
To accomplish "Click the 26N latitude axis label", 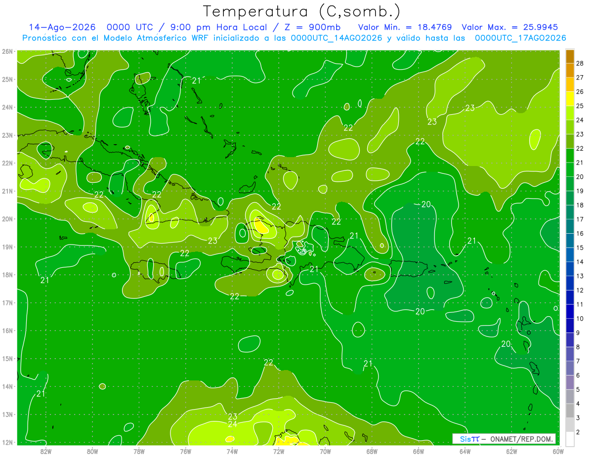I will point(7,51).
